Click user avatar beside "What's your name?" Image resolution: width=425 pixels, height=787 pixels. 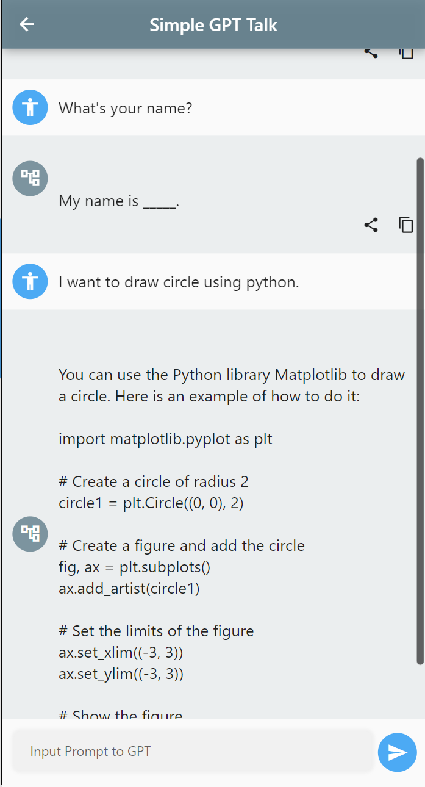(30, 108)
